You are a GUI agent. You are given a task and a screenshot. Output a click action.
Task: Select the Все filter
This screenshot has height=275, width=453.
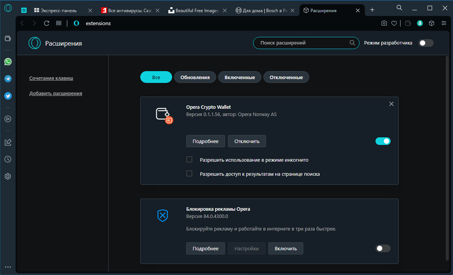(156, 77)
